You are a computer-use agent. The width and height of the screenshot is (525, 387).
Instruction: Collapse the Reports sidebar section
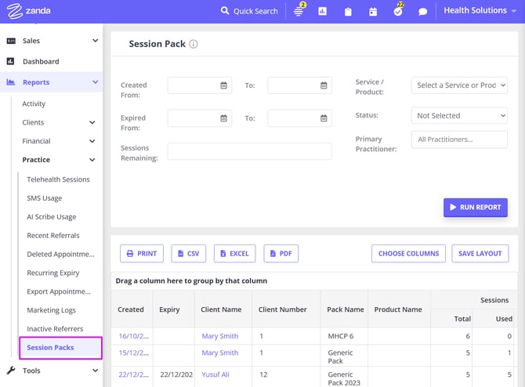point(95,82)
